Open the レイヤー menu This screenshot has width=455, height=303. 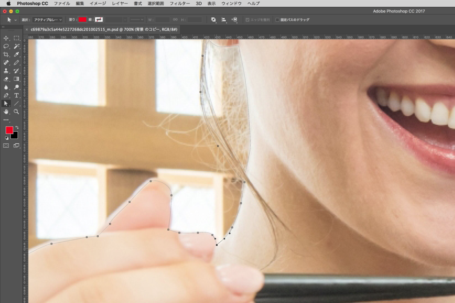tap(120, 4)
